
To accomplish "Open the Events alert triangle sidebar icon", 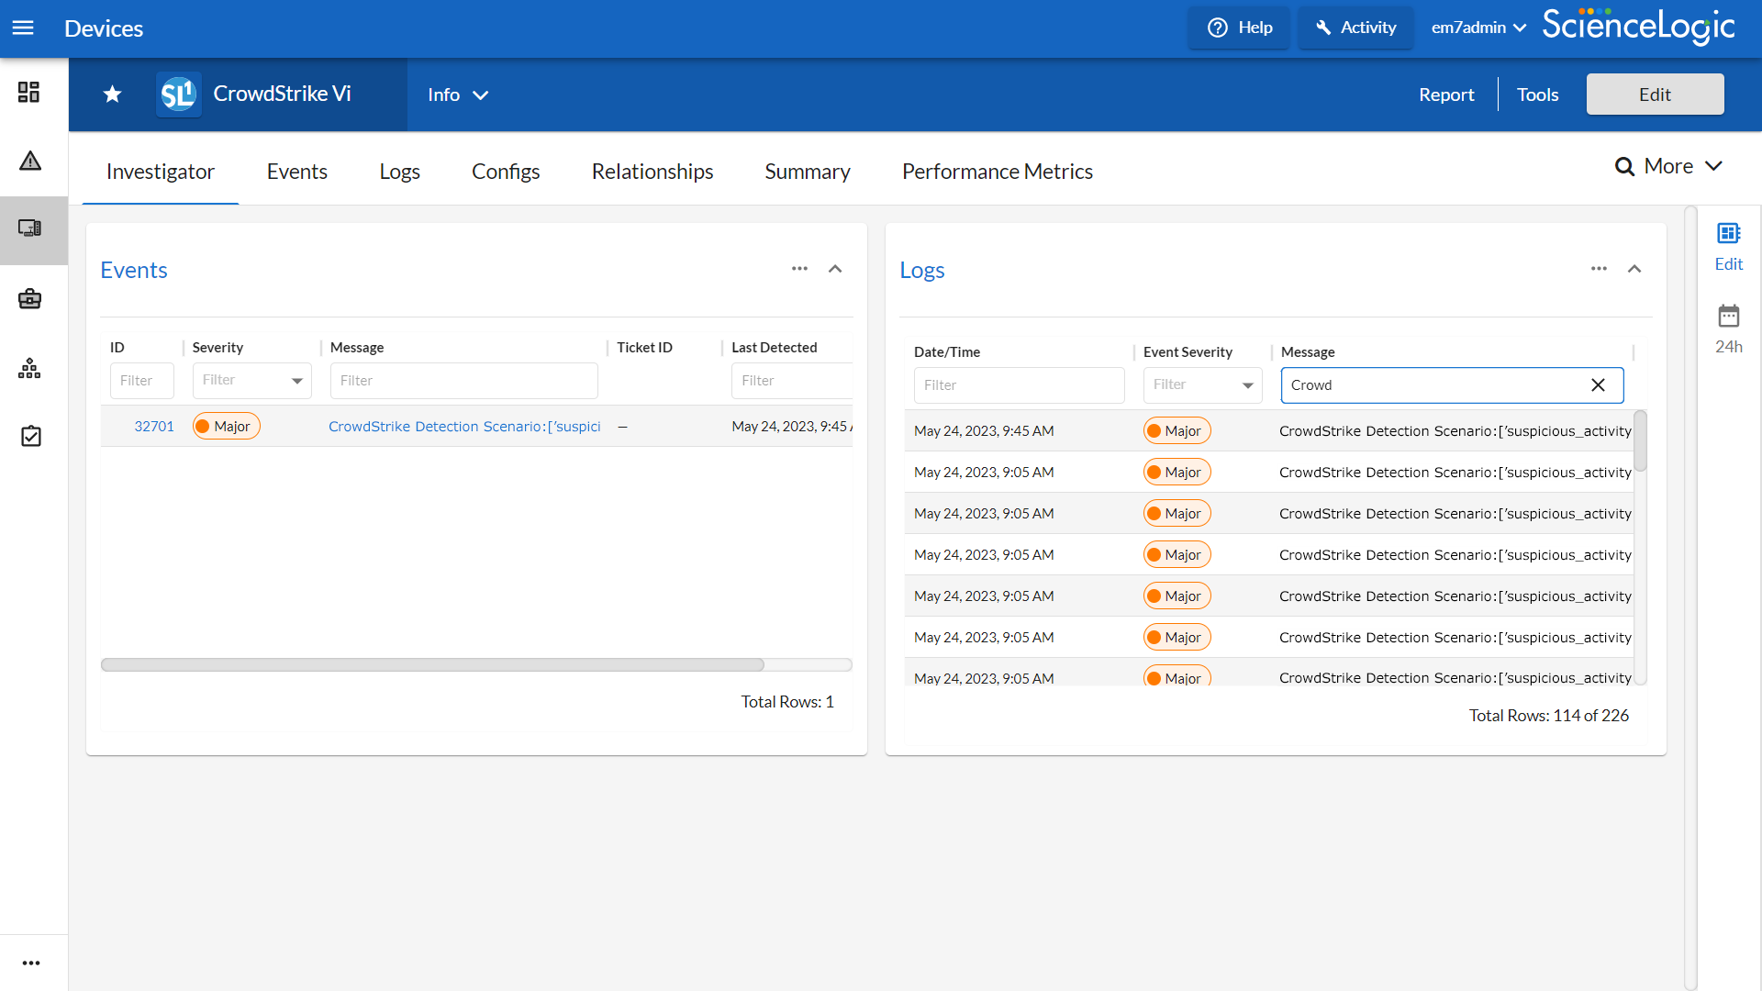I will [30, 161].
